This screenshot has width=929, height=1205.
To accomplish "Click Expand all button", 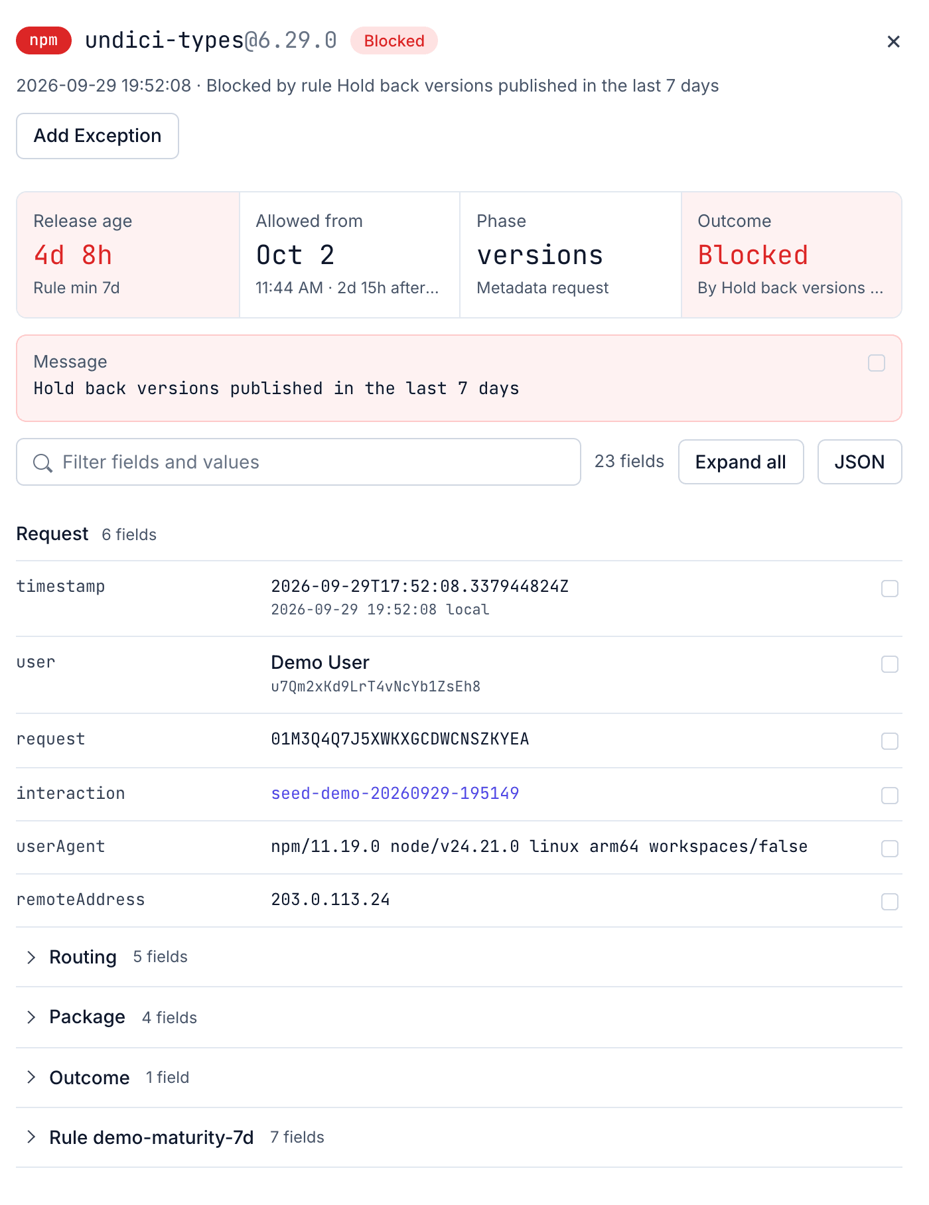I will 741,462.
